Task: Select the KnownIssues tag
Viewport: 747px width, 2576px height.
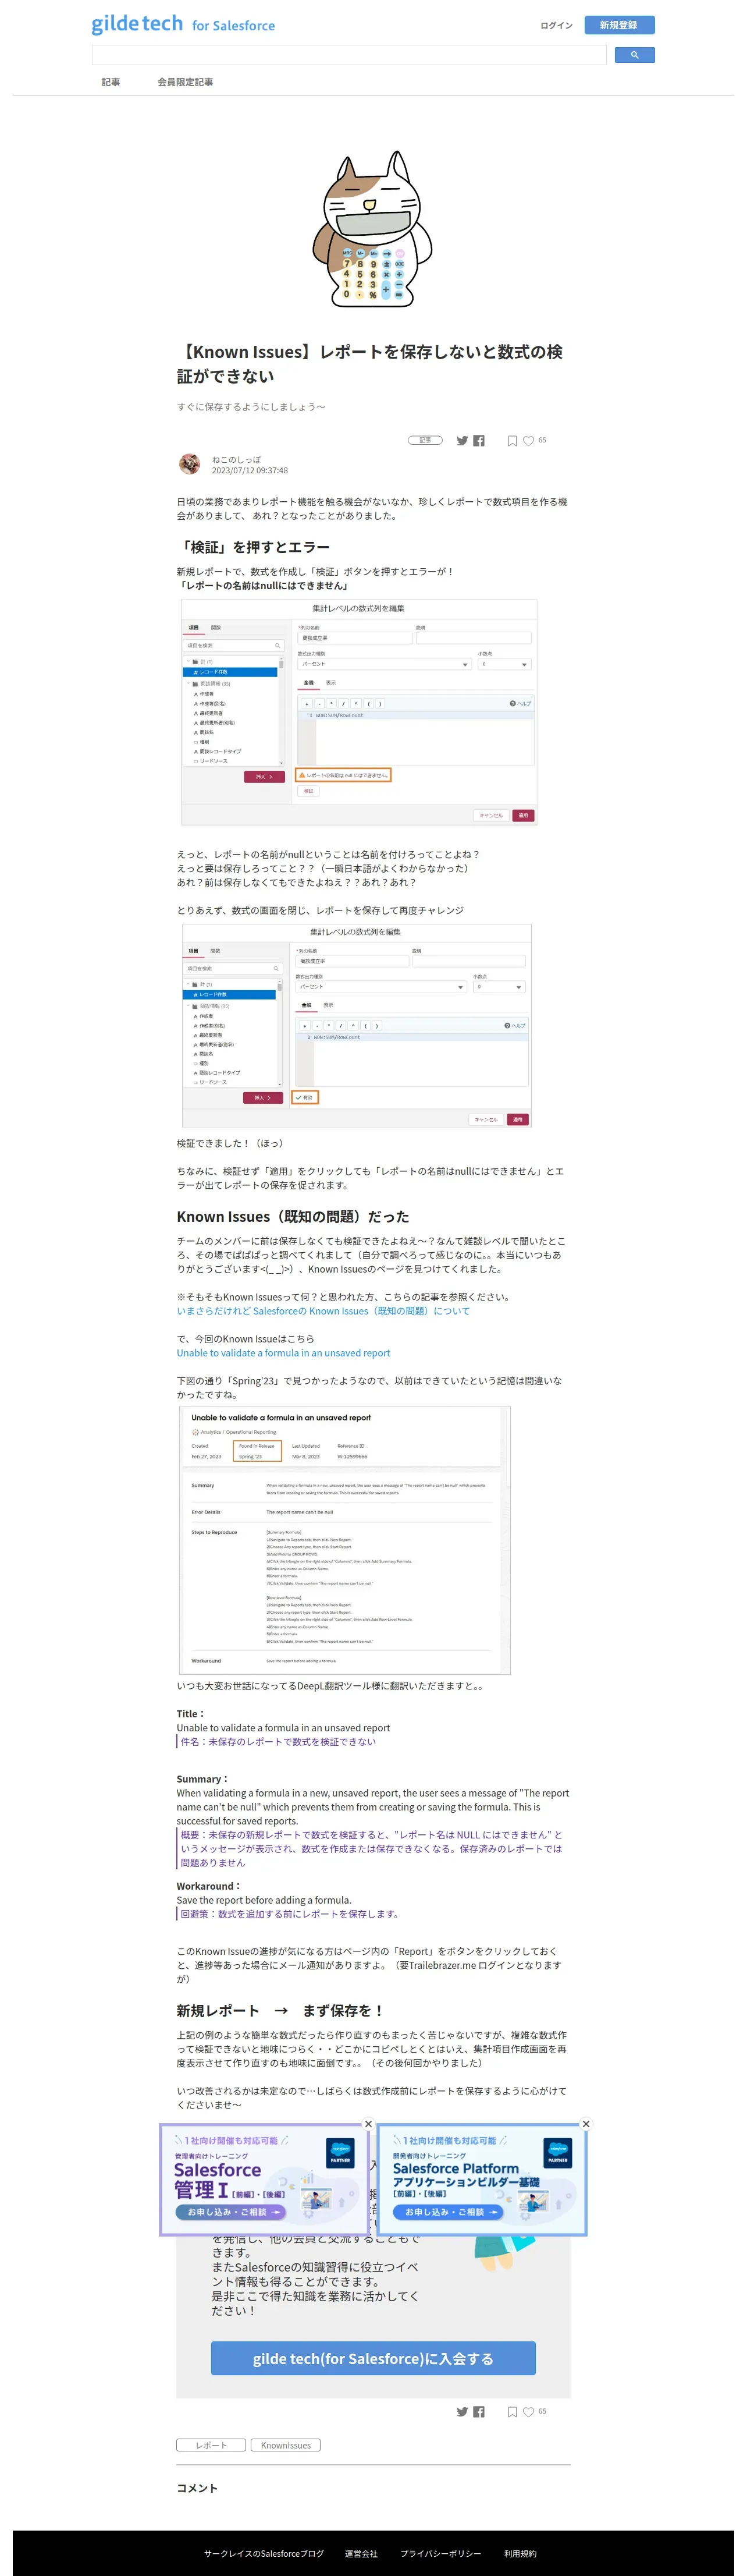Action: [x=285, y=2445]
